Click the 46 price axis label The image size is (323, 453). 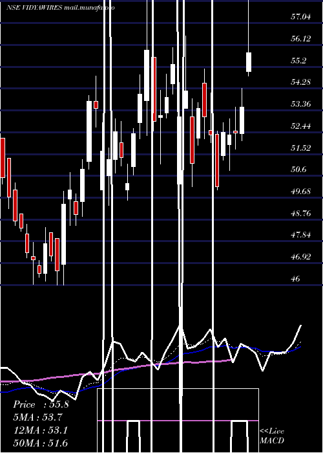[296, 279]
